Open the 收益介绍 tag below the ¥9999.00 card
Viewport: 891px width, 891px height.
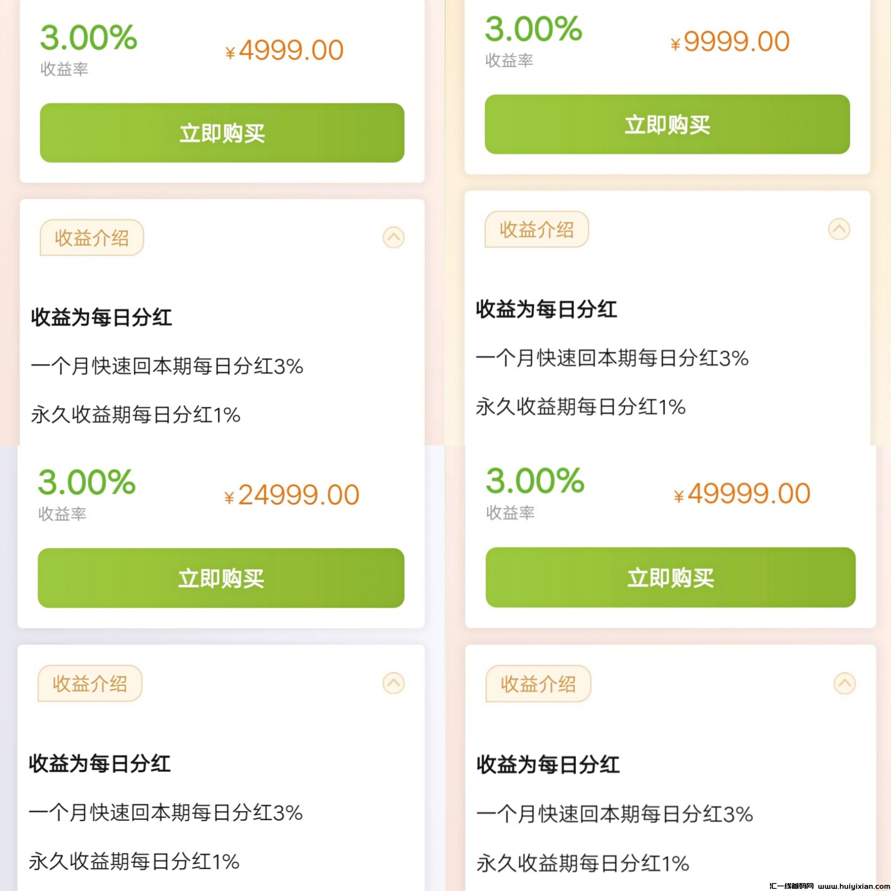536,230
